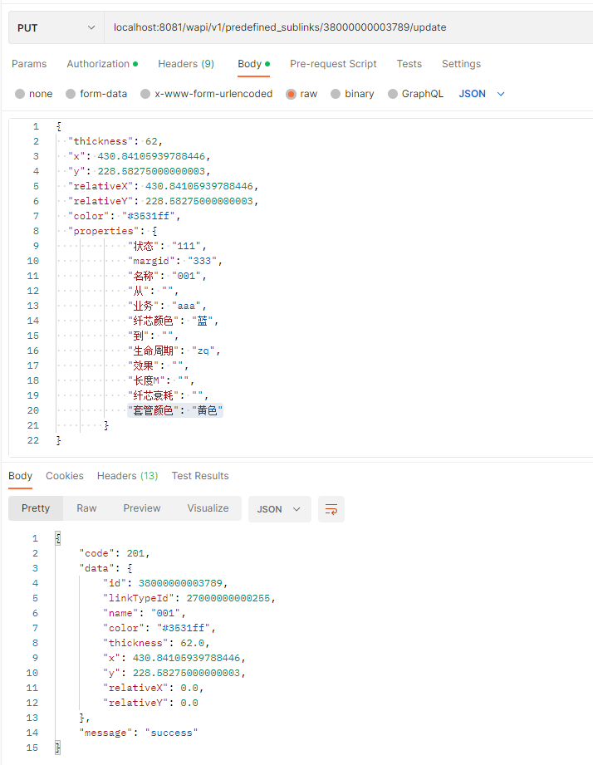The width and height of the screenshot is (593, 765).
Task: Open the Headers (9) request tab
Action: tap(186, 64)
